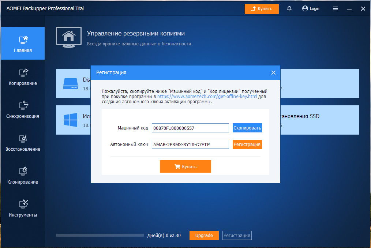Go to Синхронизация sync section
The width and height of the screenshot is (371, 248).
pos(23,110)
